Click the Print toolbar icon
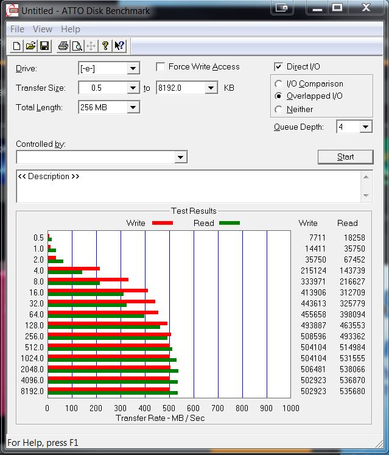Screen dimensions: 389x455 (x=63, y=46)
